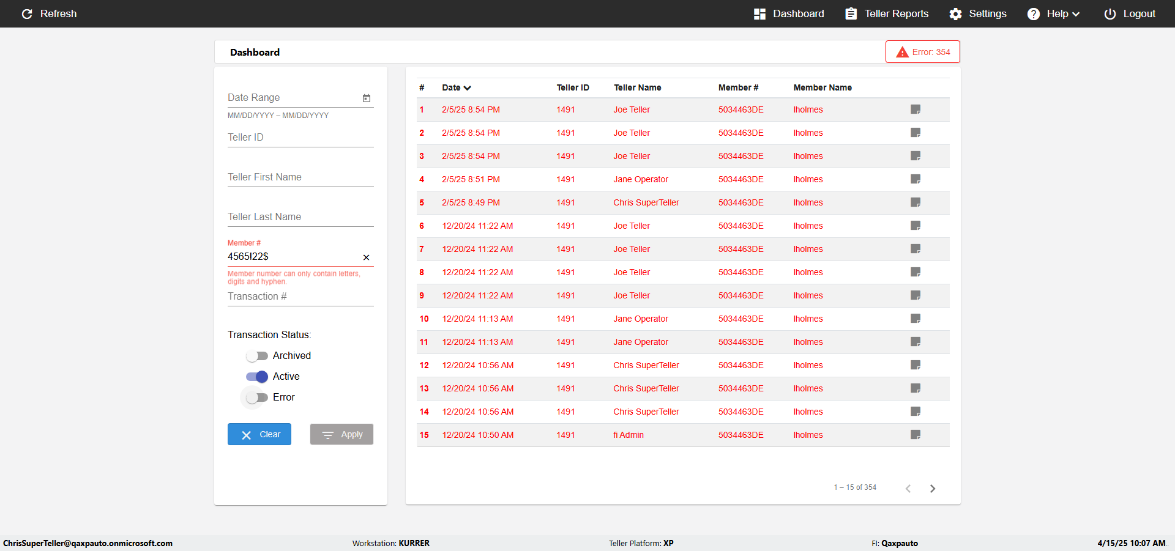Open note icon for row 8
Screen dimensions: 1175x551
point(916,272)
